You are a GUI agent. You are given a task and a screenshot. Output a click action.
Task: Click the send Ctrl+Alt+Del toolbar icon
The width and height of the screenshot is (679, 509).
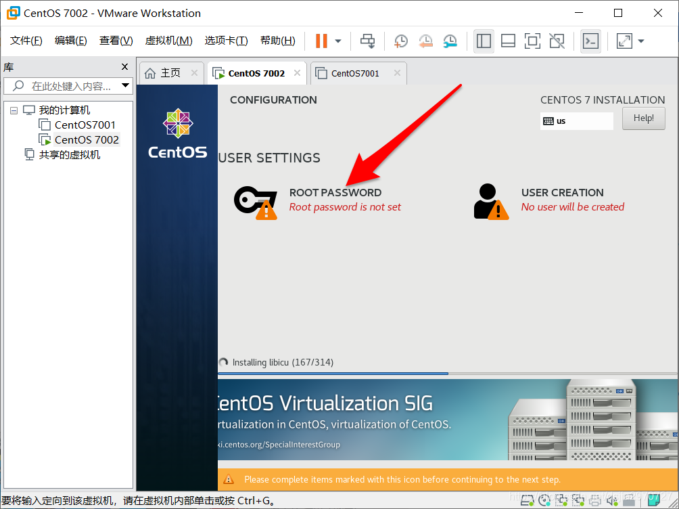pos(368,41)
